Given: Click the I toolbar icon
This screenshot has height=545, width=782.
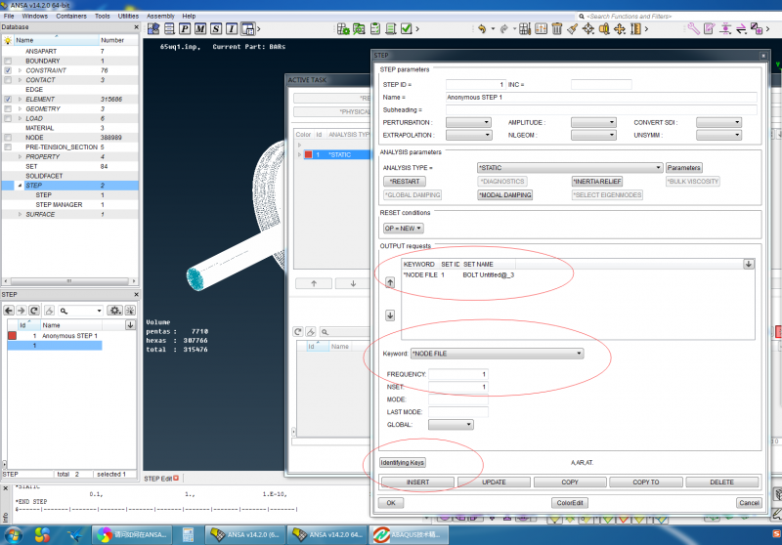Looking at the screenshot, I should [x=234, y=29].
